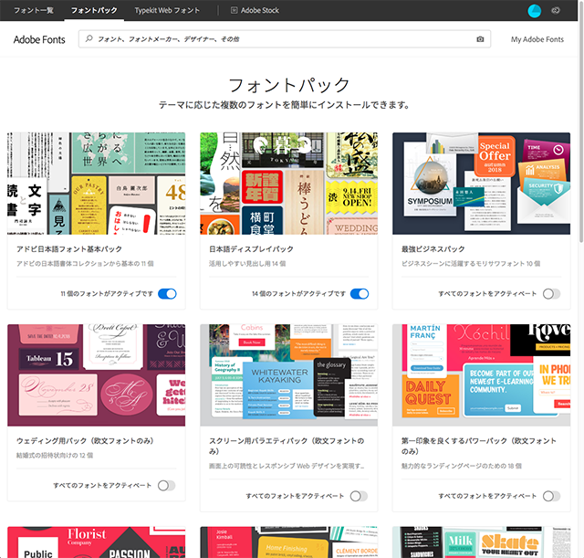The width and height of the screenshot is (584, 558).
Task: Focus the font search field
Action: pos(285,38)
